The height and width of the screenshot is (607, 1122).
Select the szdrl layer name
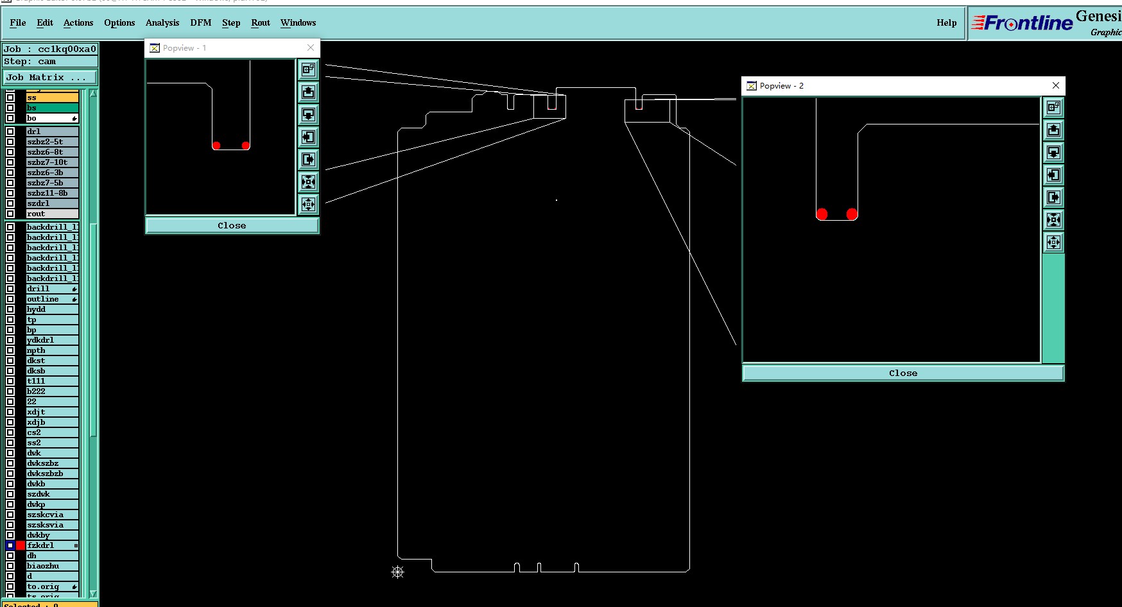(53, 203)
